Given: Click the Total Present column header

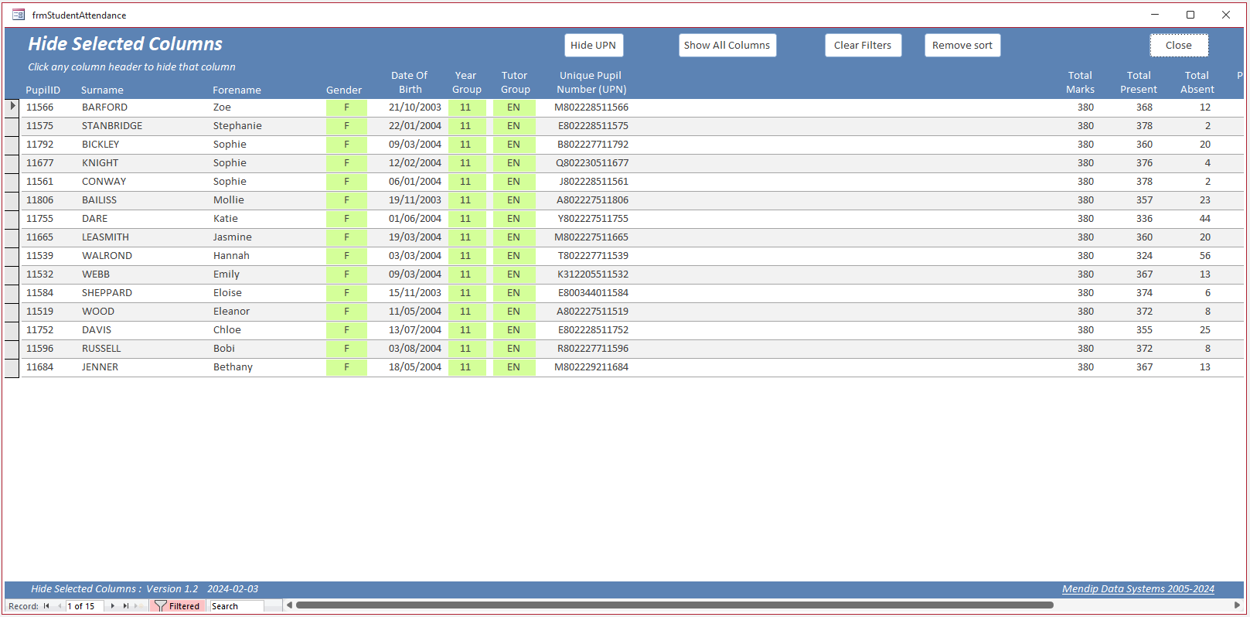Looking at the screenshot, I should [x=1139, y=83].
